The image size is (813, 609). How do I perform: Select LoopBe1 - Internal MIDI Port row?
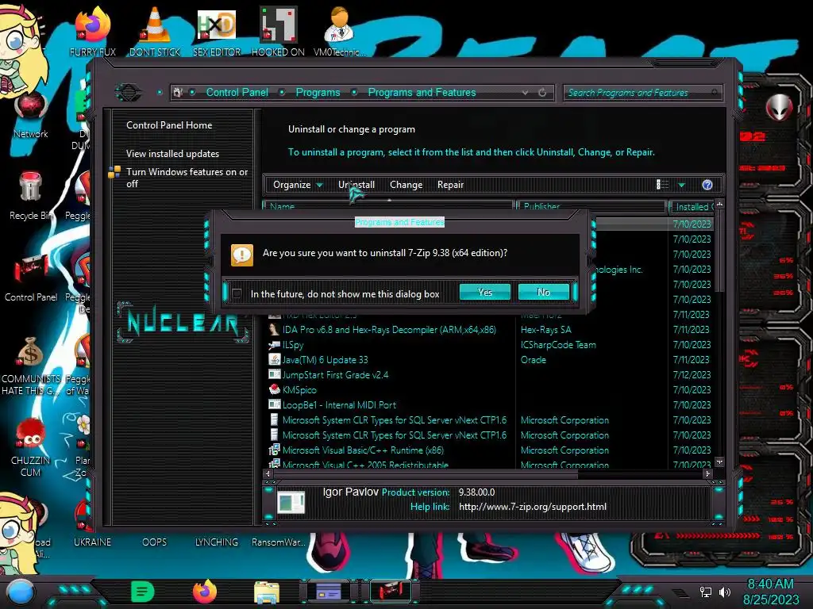click(x=490, y=405)
